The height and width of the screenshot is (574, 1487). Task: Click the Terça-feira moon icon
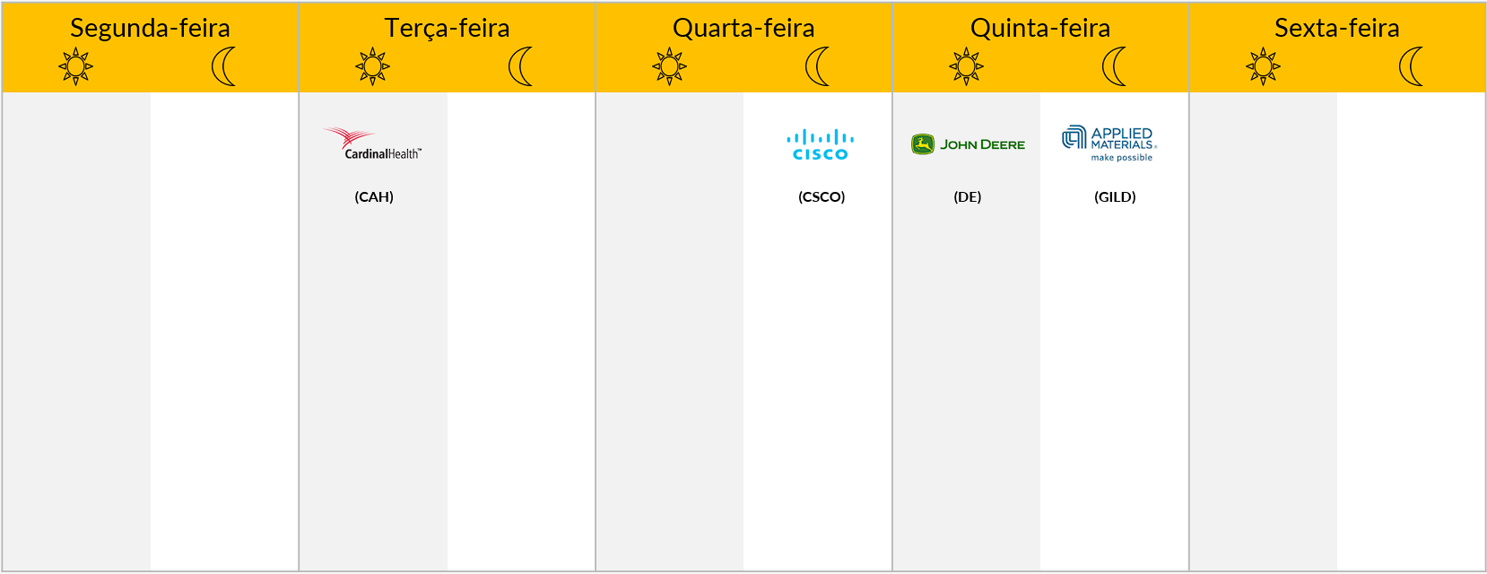tap(521, 66)
